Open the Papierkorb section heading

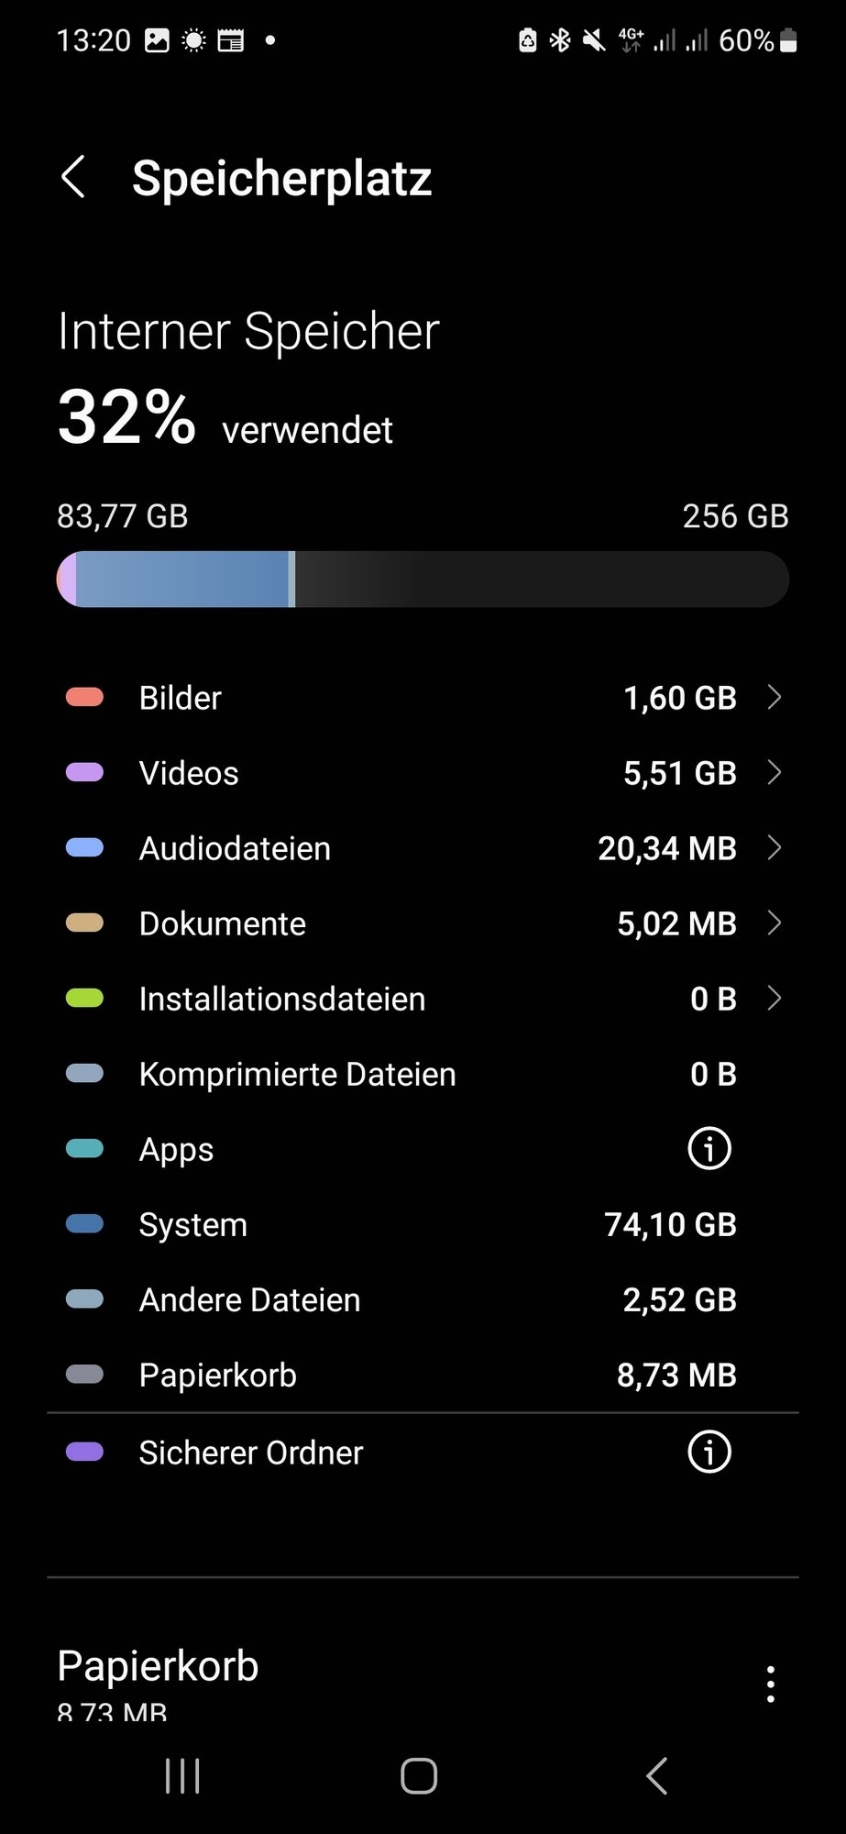tap(158, 1666)
